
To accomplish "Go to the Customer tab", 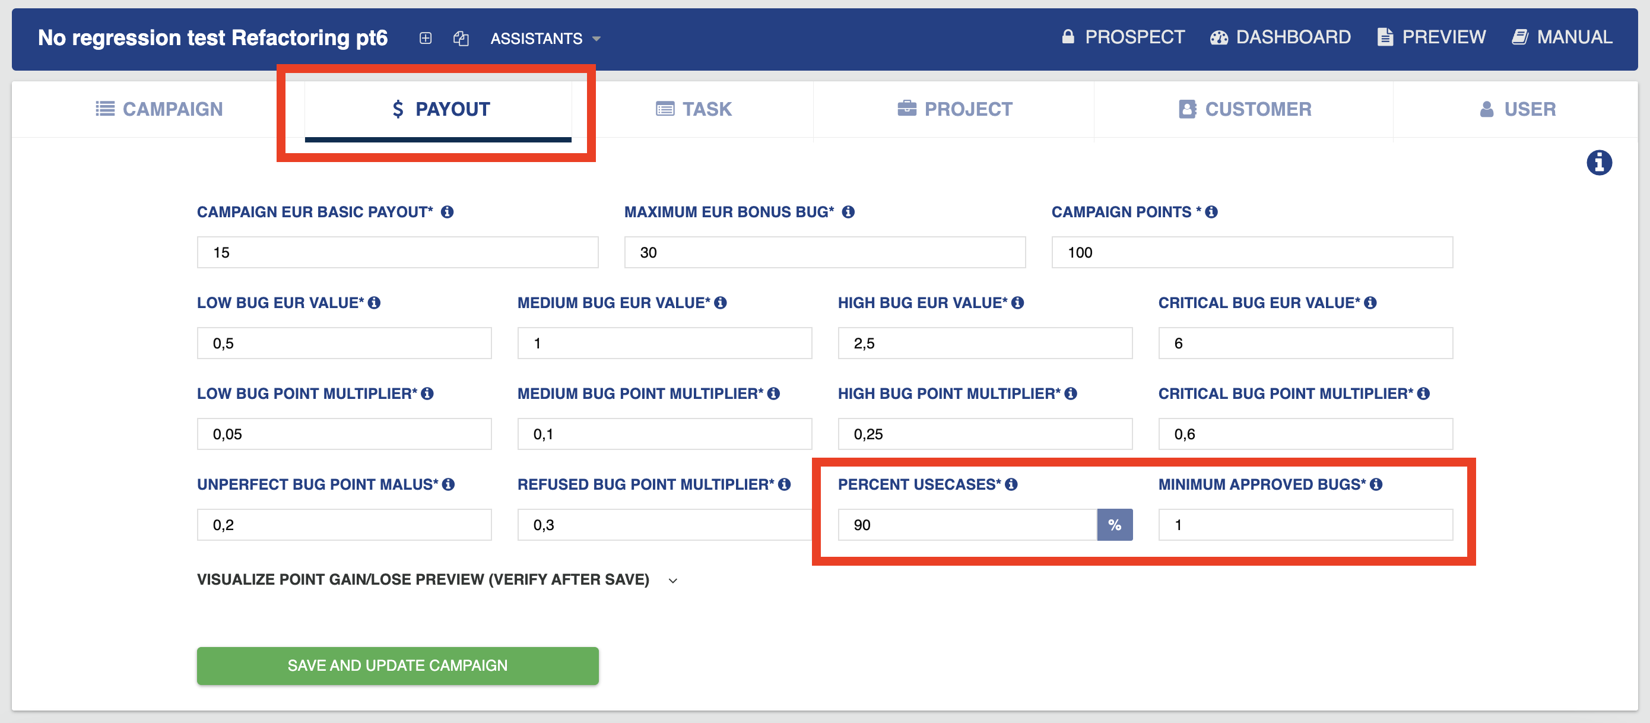I will (x=1245, y=109).
